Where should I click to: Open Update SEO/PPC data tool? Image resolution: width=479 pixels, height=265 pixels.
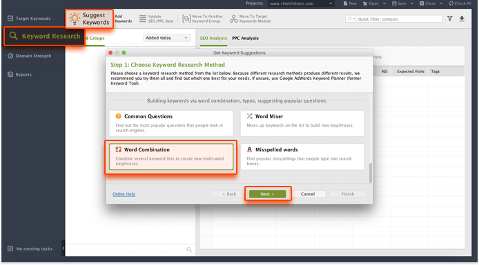(x=156, y=19)
